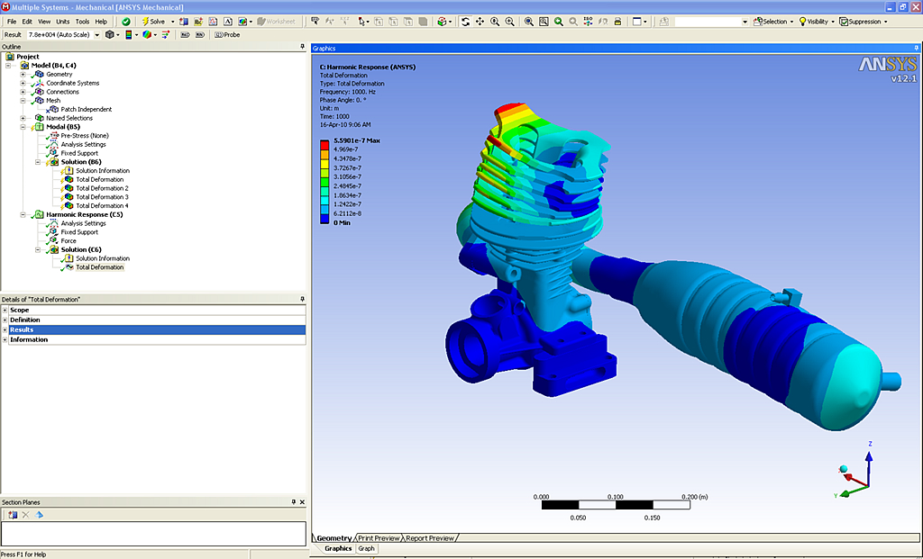923x559 pixels.
Task: Click the green checkmark toolbar icon
Action: [x=126, y=22]
